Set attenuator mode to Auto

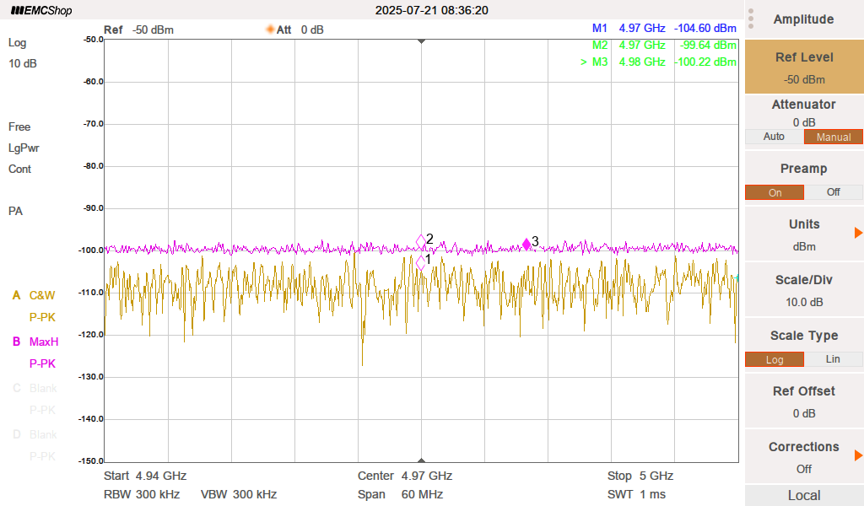click(774, 137)
